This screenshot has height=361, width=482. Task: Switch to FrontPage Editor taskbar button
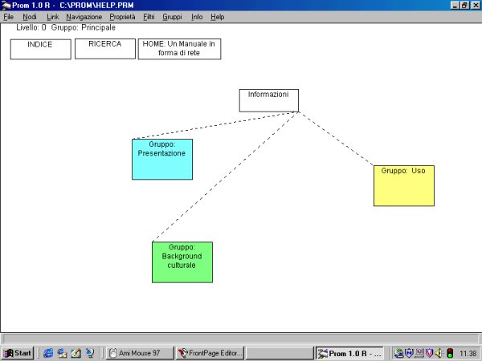click(210, 353)
